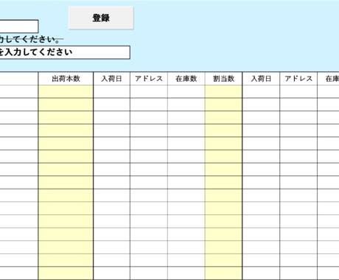Focus the 入力してください text field
This screenshot has height=280, width=339.
point(65,52)
